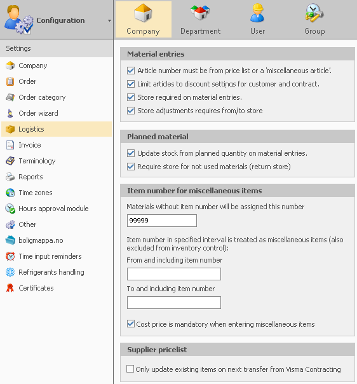
Task: Toggle Update stock from planned quantity checkbox
Action: tap(131, 153)
